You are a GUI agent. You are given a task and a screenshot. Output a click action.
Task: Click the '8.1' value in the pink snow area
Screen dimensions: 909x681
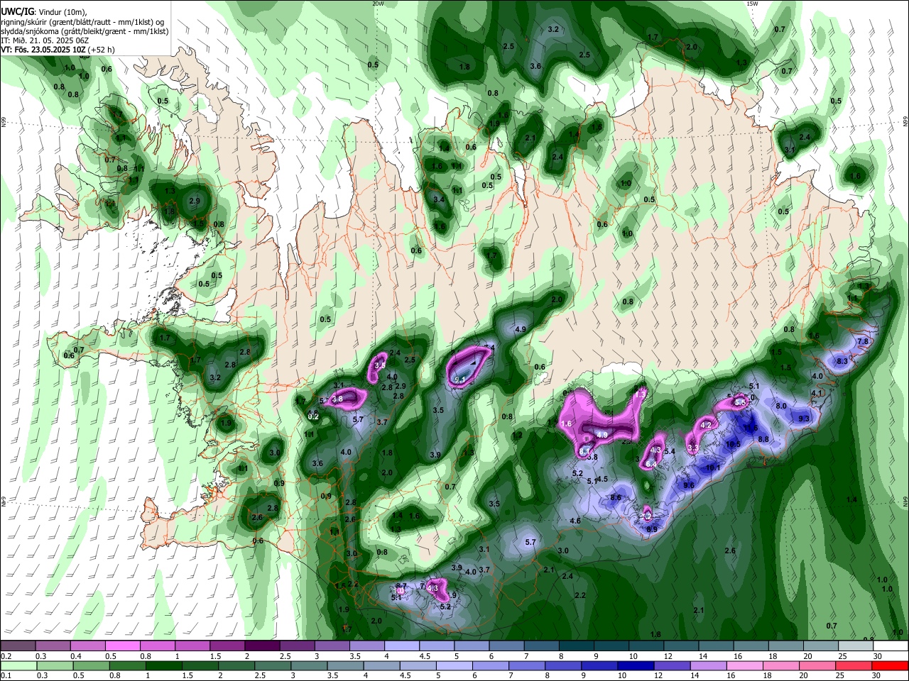pyautogui.click(x=584, y=451)
